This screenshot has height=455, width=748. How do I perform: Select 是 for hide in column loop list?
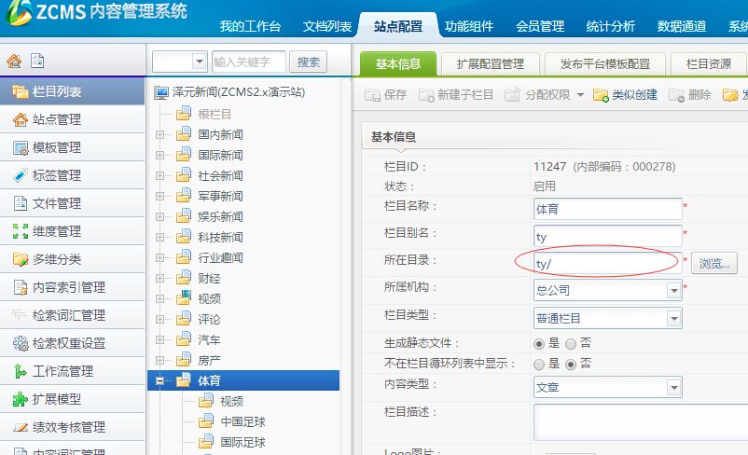(x=539, y=364)
